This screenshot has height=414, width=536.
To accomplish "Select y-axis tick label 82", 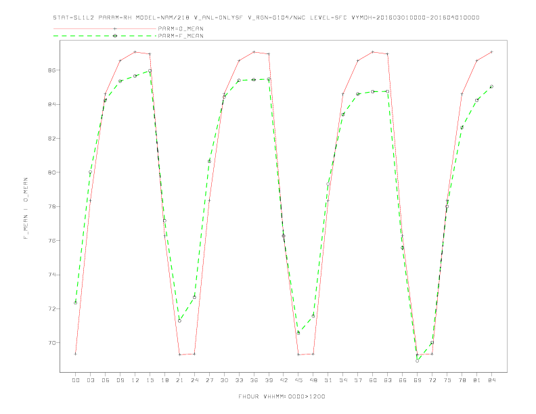I will [x=52, y=139].
